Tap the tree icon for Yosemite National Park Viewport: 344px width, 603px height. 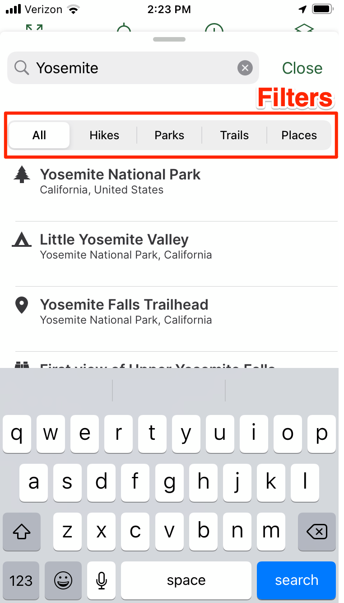22,174
